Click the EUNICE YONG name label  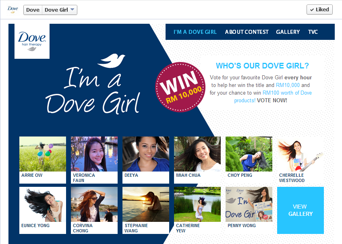[x=35, y=225]
